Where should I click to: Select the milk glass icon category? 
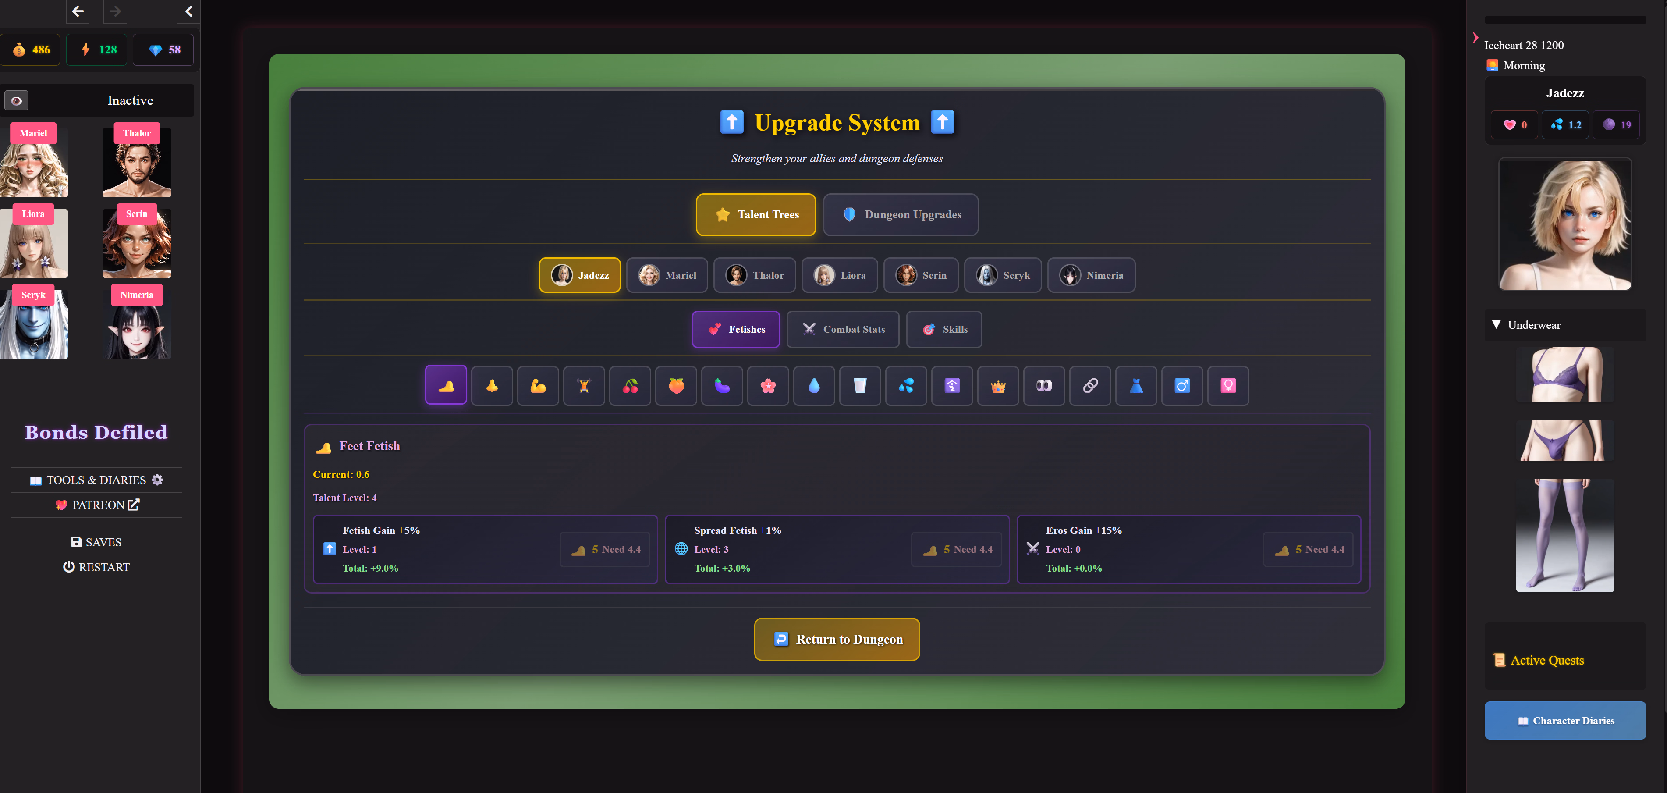(859, 386)
